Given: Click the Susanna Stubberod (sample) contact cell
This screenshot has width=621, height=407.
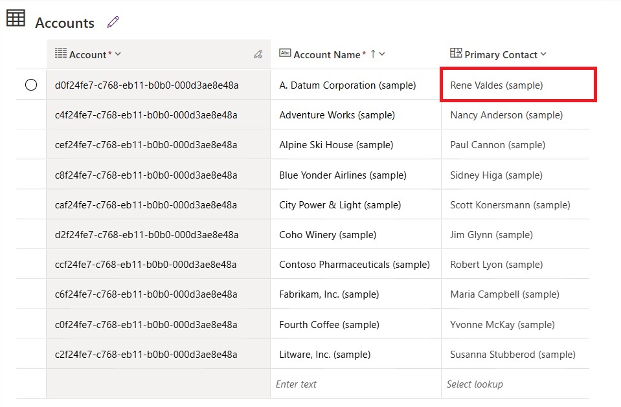Looking at the screenshot, I should 515,354.
